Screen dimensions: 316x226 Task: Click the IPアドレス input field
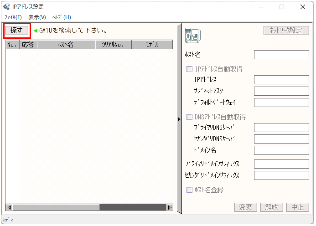coord(281,80)
